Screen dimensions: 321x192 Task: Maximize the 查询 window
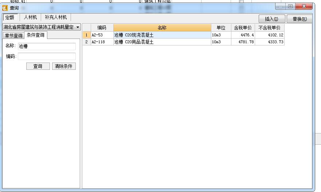click(x=290, y=7)
